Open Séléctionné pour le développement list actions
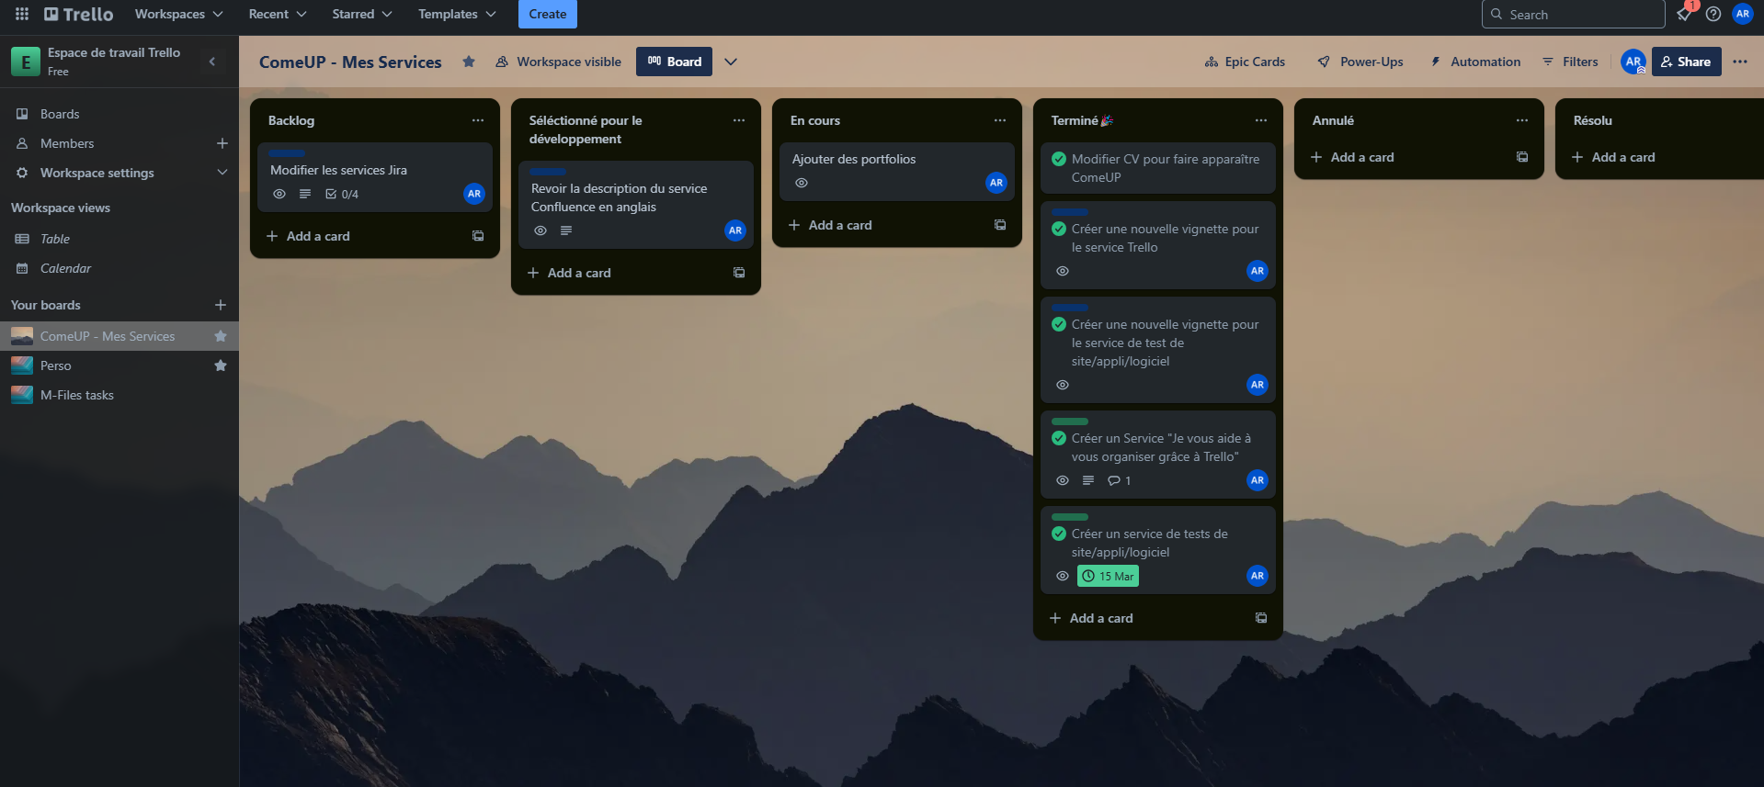Screen dimensions: 1764x787 (x=739, y=120)
